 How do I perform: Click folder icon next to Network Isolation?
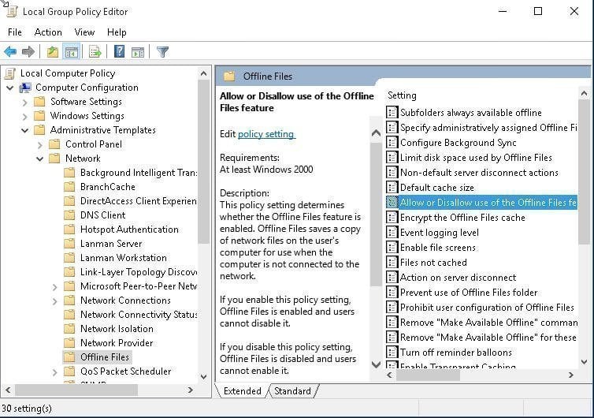pos(69,328)
